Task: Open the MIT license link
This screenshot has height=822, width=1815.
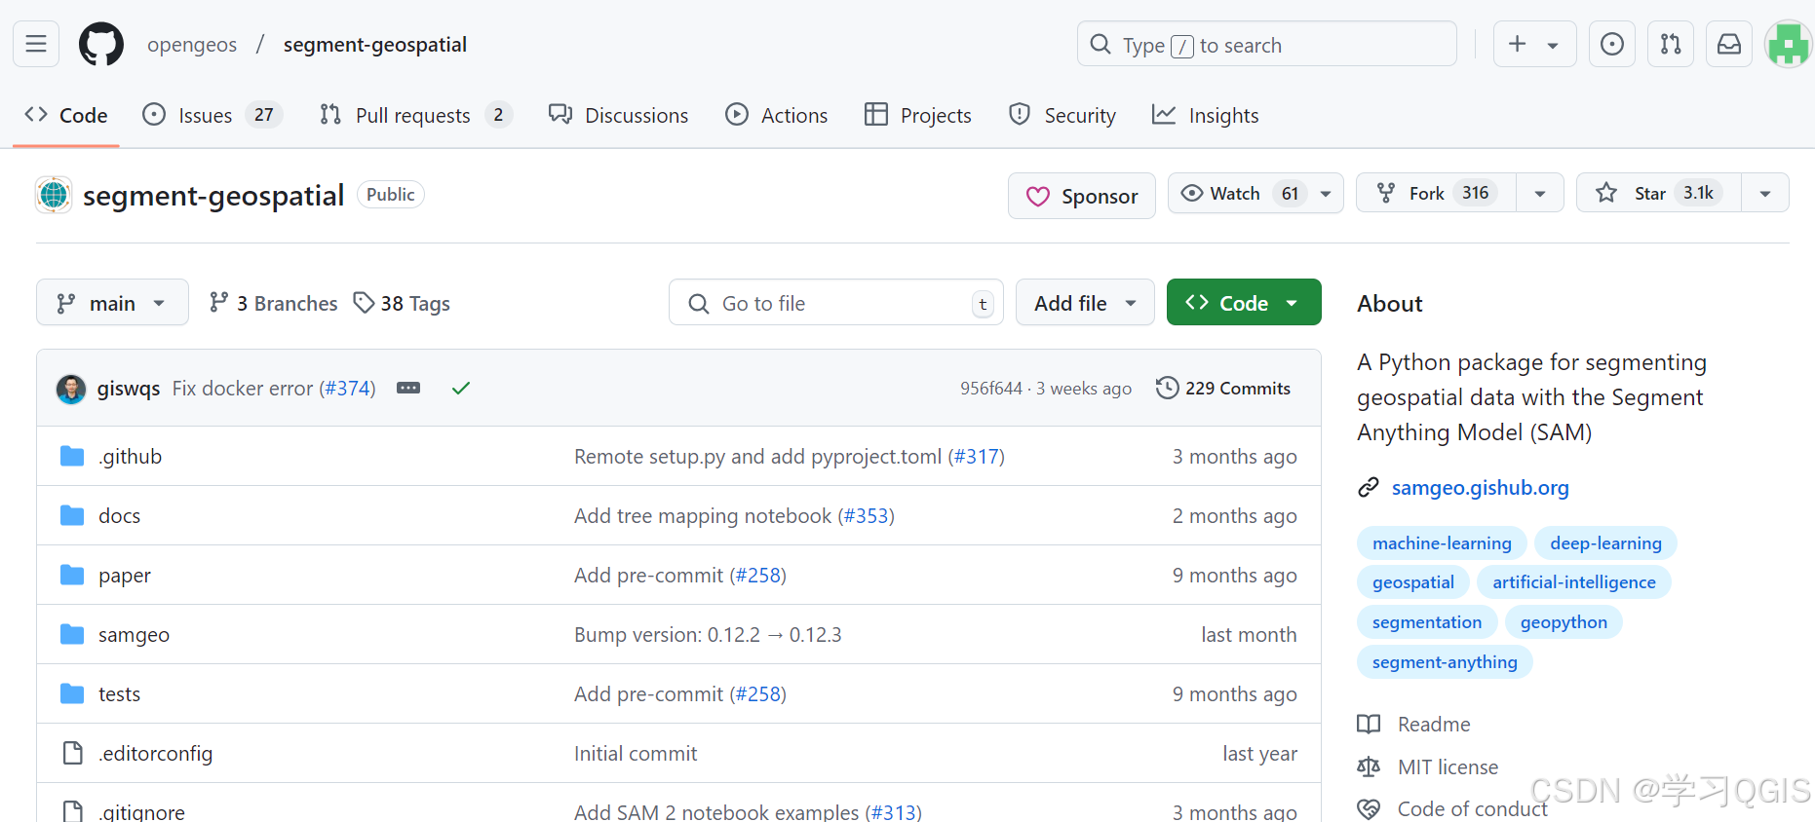Action: tap(1428, 766)
